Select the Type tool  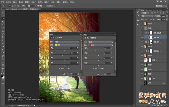coord(3,59)
